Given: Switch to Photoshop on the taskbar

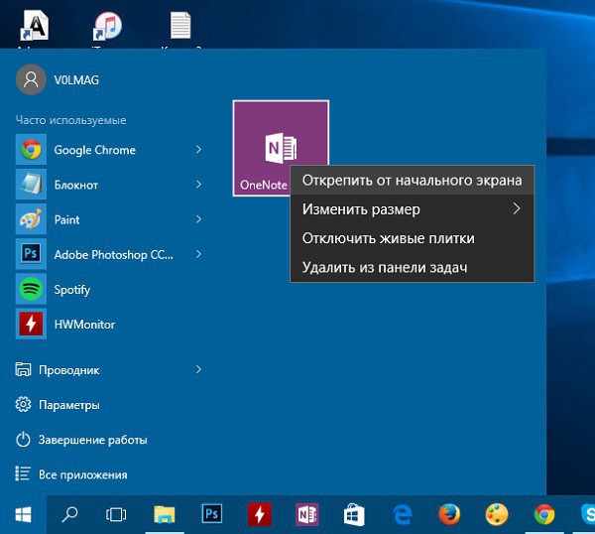Looking at the screenshot, I should 212,514.
